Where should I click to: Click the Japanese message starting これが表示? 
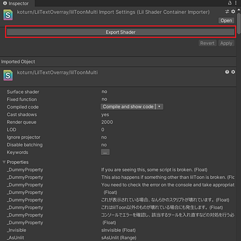tap(165, 200)
